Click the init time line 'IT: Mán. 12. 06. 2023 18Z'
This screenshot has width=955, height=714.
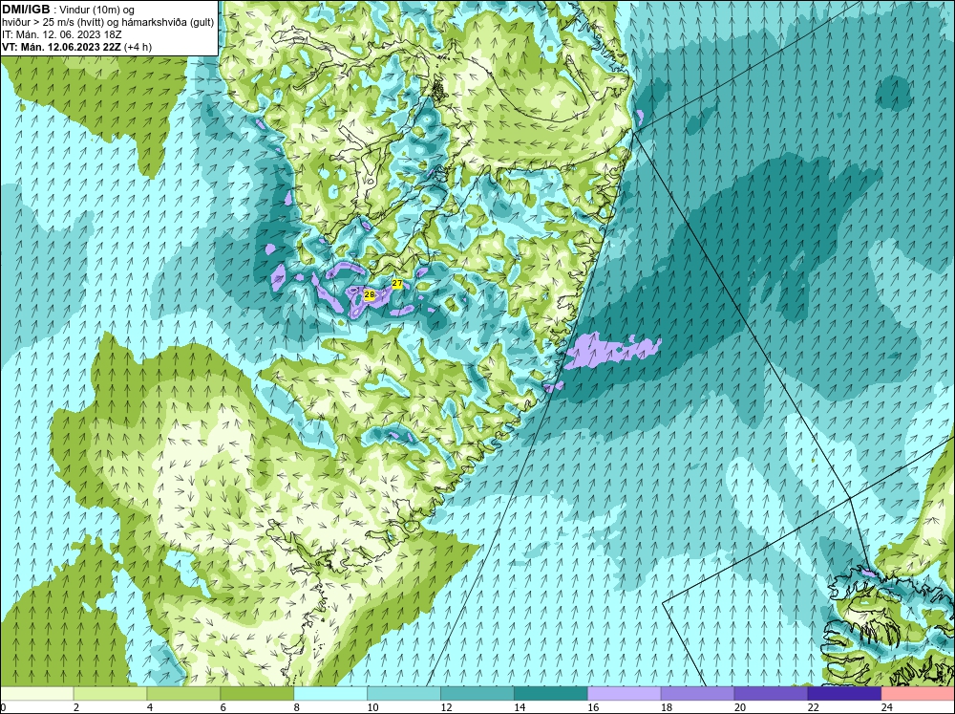[61, 34]
